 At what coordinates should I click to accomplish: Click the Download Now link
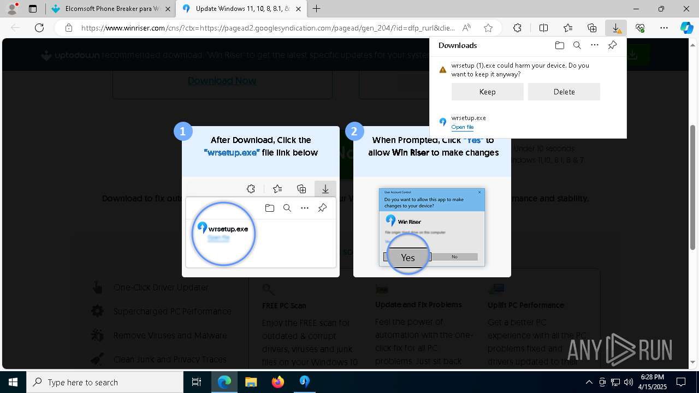pyautogui.click(x=222, y=81)
